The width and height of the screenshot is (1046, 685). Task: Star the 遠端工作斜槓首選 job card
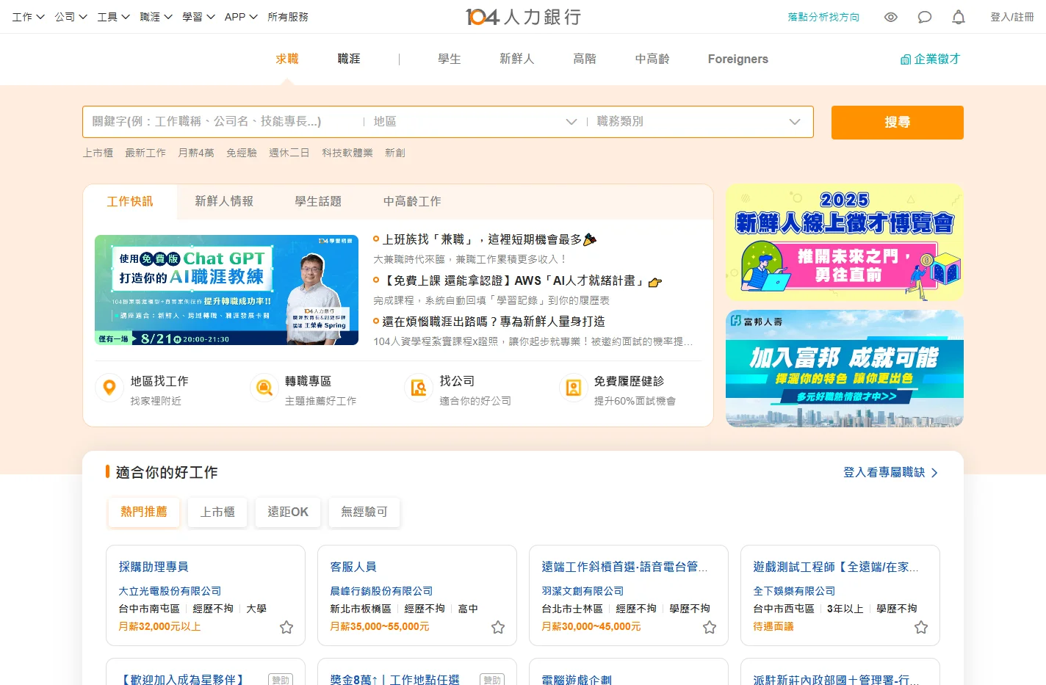click(710, 627)
